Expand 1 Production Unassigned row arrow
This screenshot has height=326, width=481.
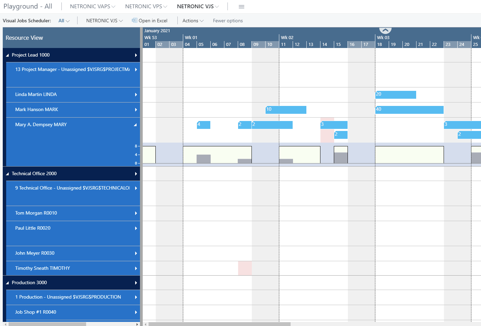[136, 297]
